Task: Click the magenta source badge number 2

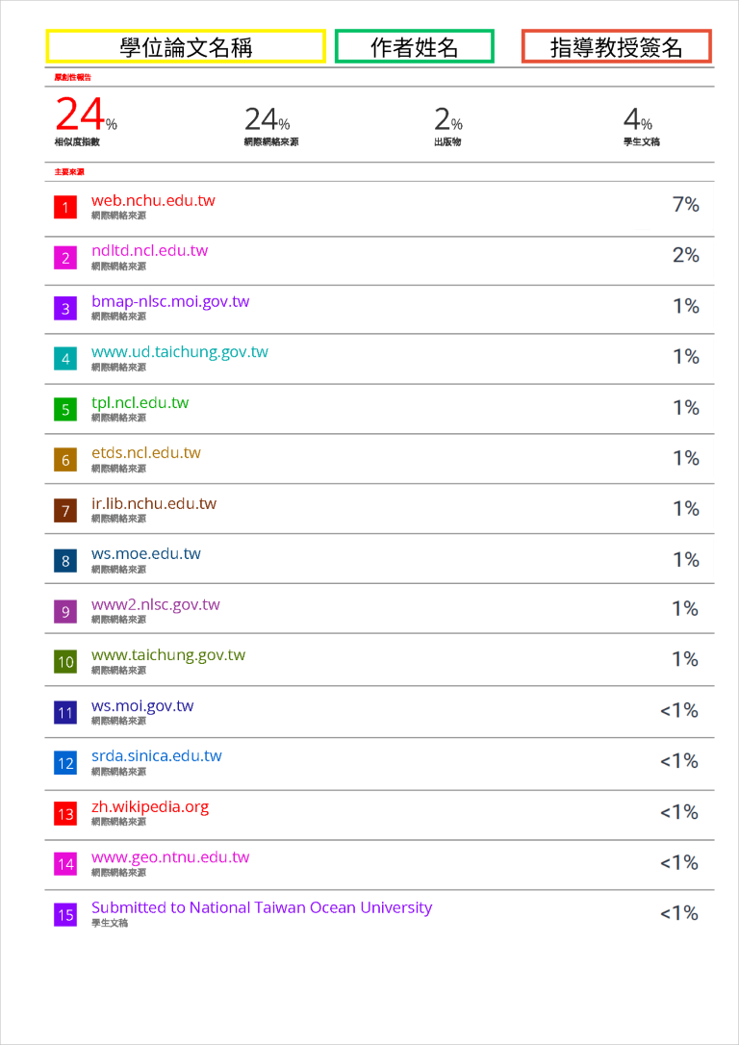Action: 65,258
